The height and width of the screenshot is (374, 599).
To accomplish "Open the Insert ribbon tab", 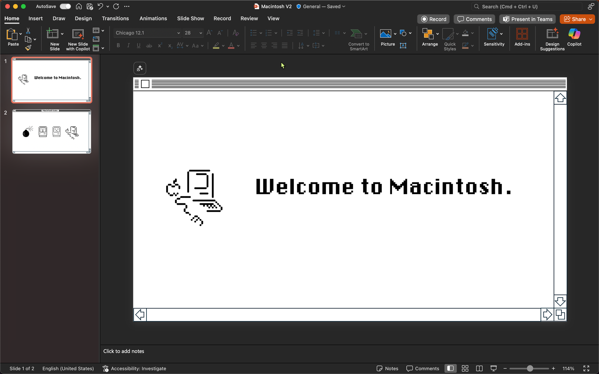I will [x=35, y=19].
